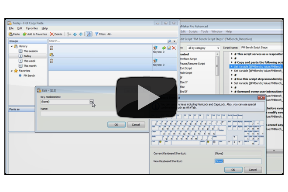Click the edit note icon on first clip

click(169, 48)
